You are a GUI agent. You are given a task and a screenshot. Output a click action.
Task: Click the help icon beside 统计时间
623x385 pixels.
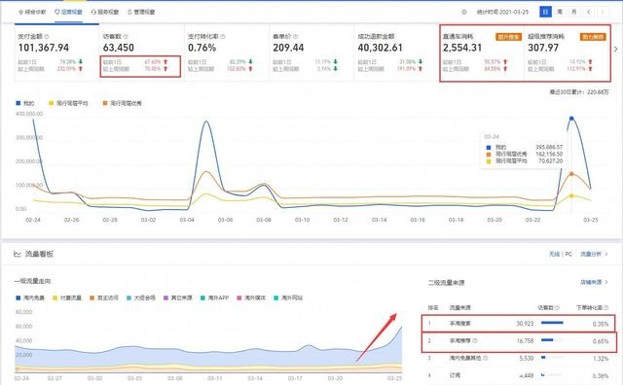(x=464, y=12)
